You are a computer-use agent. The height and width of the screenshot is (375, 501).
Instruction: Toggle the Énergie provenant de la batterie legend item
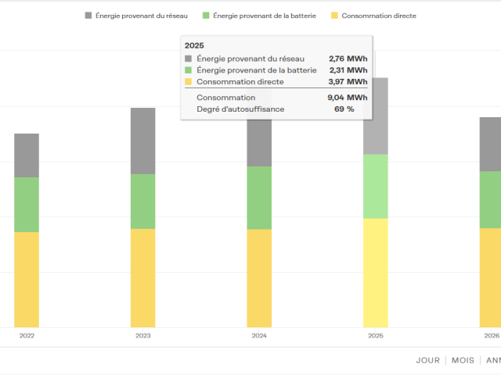(259, 16)
